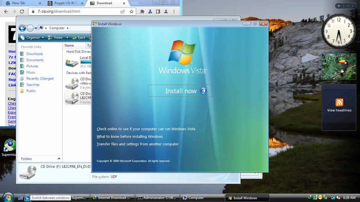The image size is (360, 202).
Task: Open Downloads in Favorite Links
Action: pyautogui.click(x=35, y=54)
